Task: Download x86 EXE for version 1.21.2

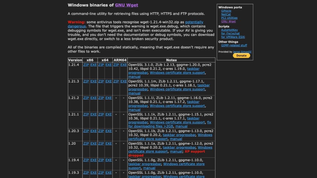Action: (94, 98)
